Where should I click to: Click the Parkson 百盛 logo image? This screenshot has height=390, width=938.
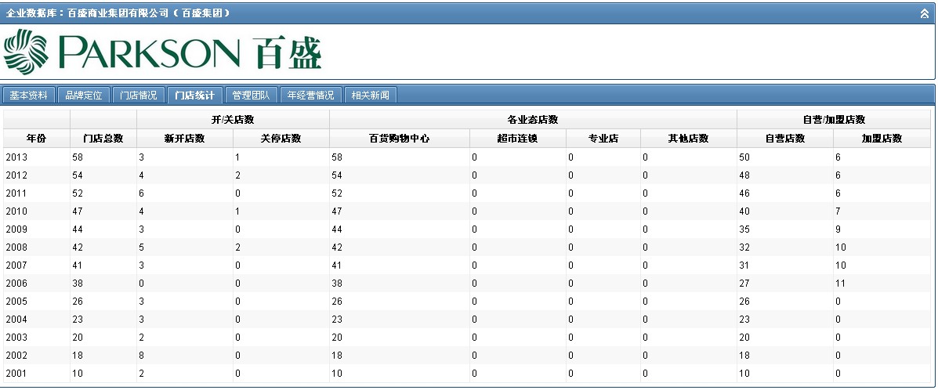[x=163, y=51]
